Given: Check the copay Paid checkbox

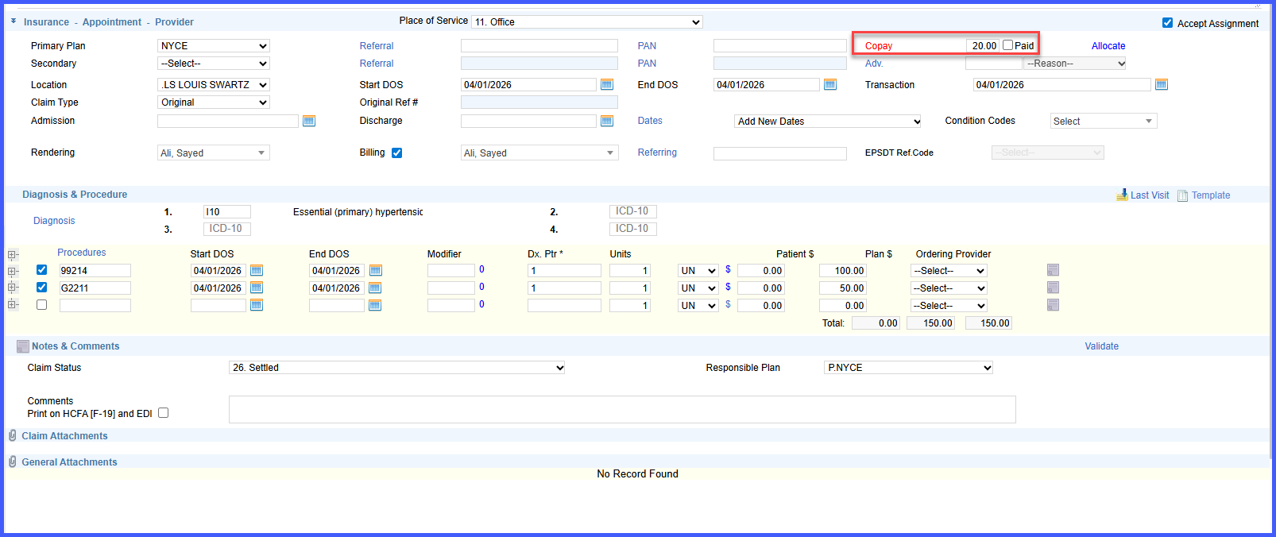Looking at the screenshot, I should coord(1007,45).
